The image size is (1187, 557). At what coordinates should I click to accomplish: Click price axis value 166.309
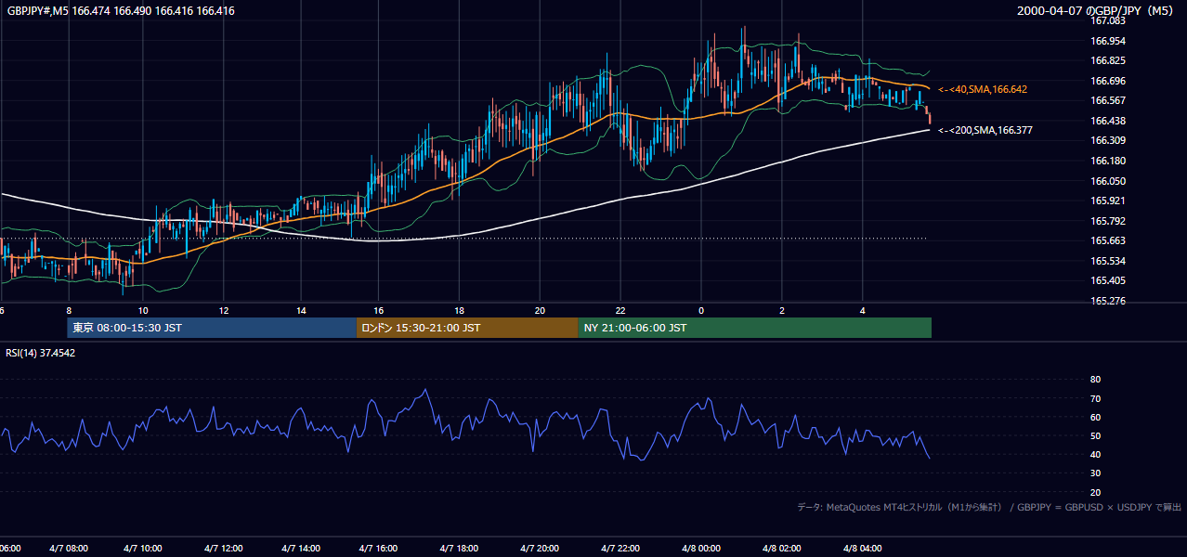click(x=1107, y=140)
